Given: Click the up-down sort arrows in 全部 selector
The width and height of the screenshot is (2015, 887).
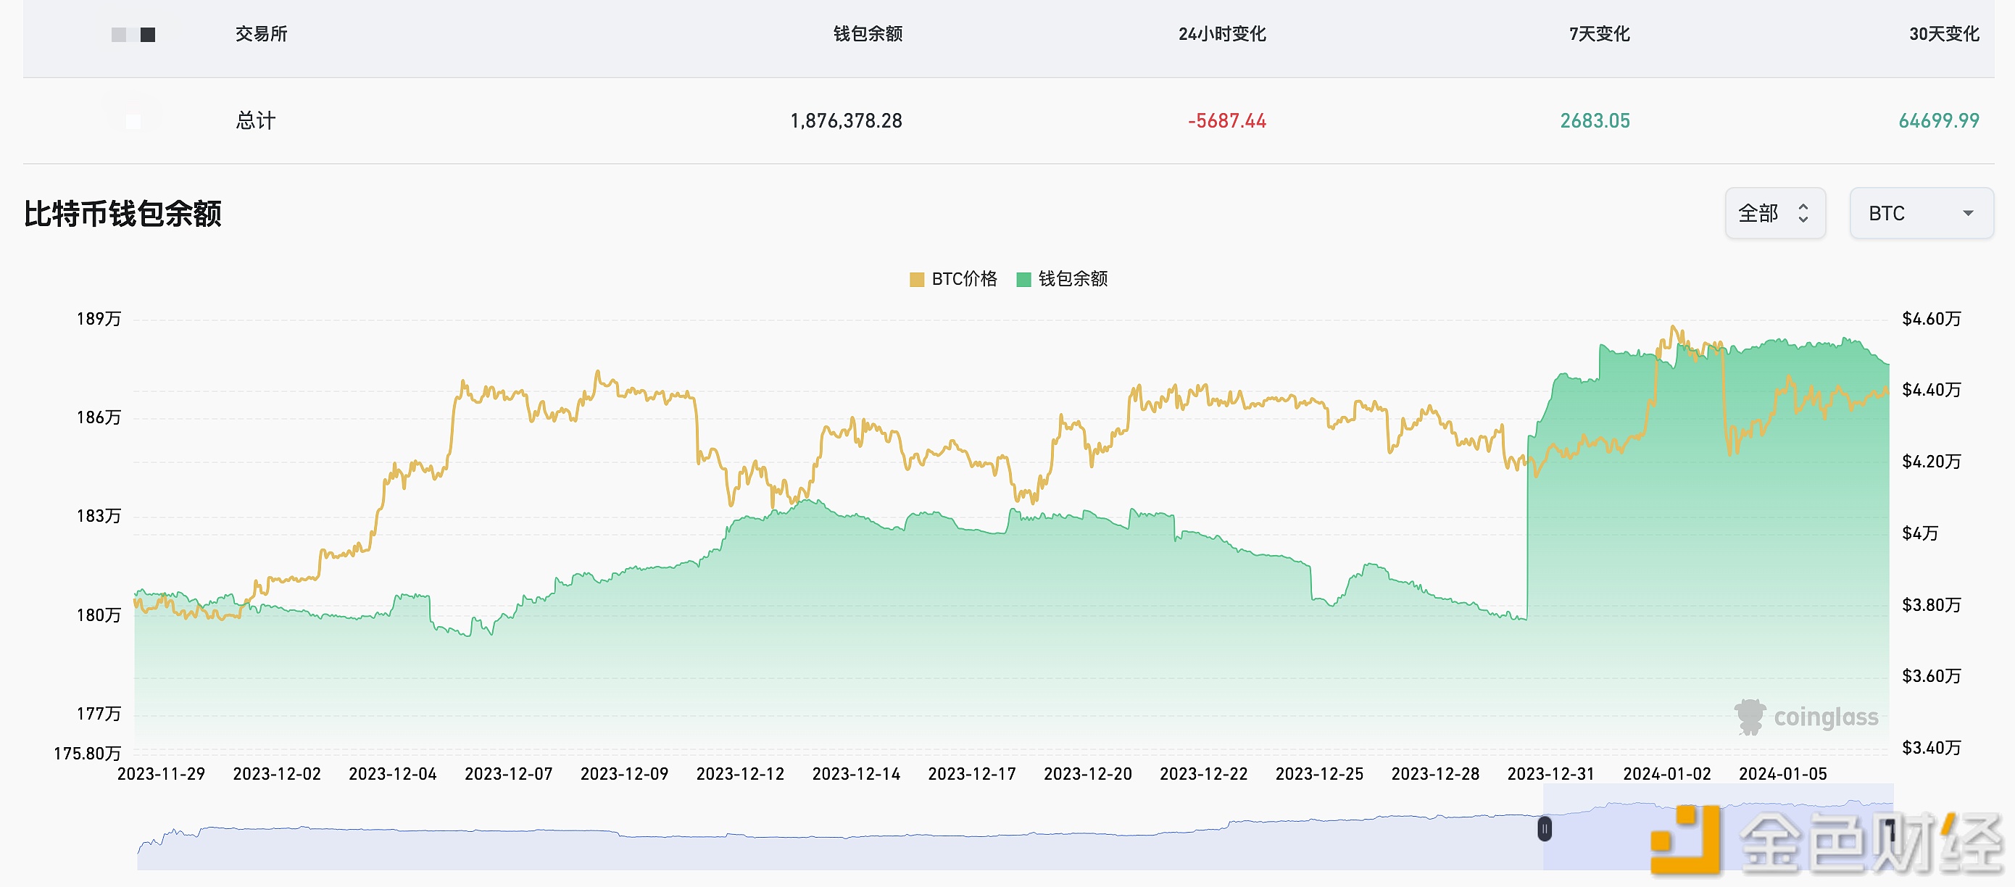Looking at the screenshot, I should click(x=1803, y=212).
